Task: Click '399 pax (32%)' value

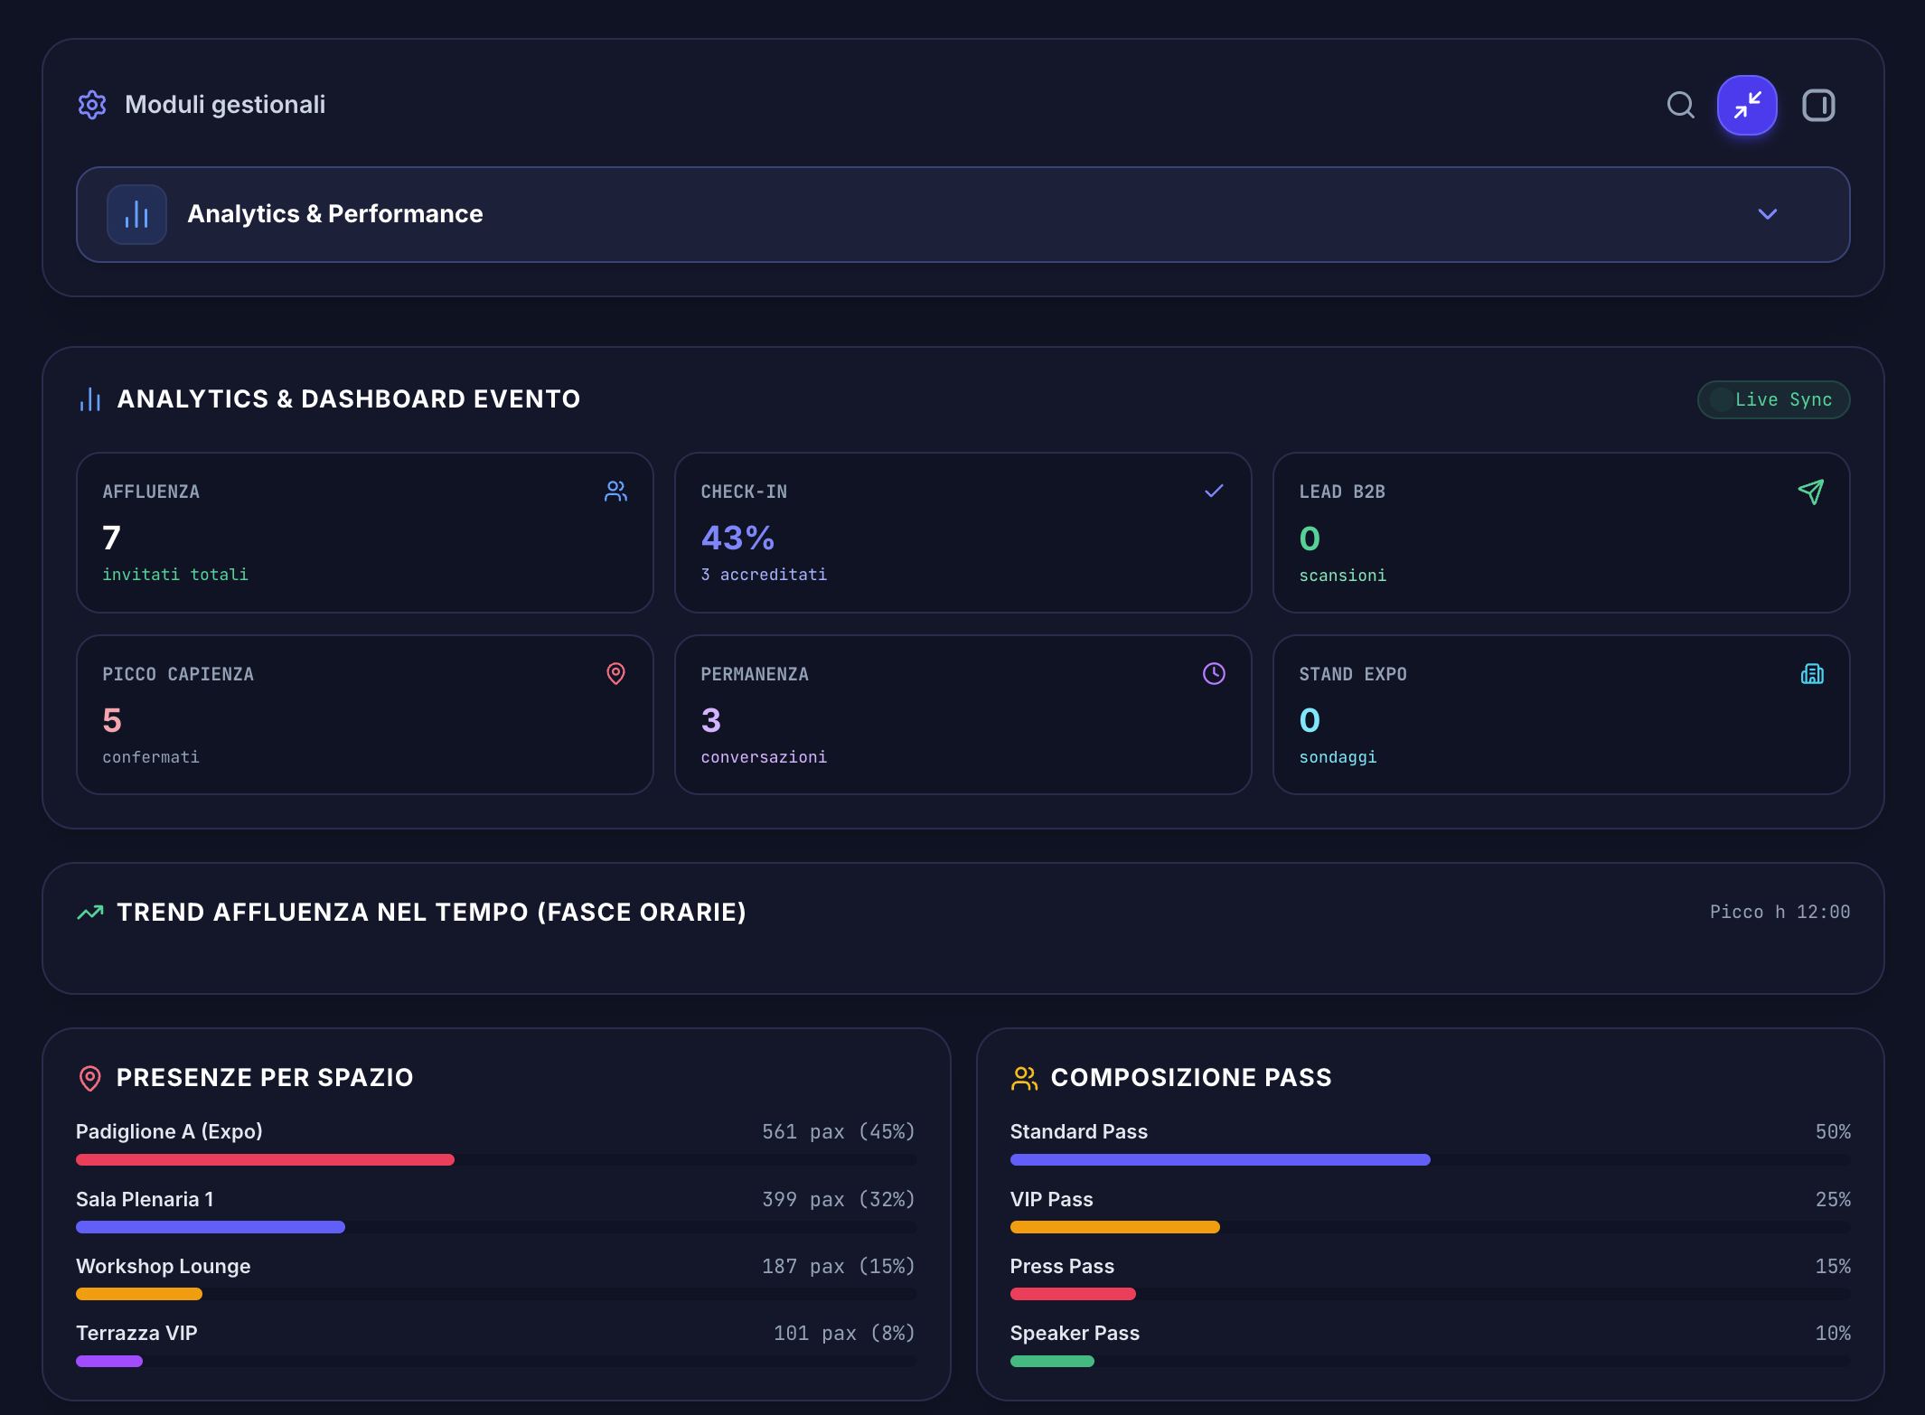Action: pos(839,1199)
